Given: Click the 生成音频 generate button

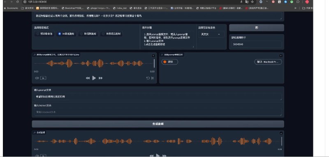Looking at the screenshot, I should coord(158,124).
